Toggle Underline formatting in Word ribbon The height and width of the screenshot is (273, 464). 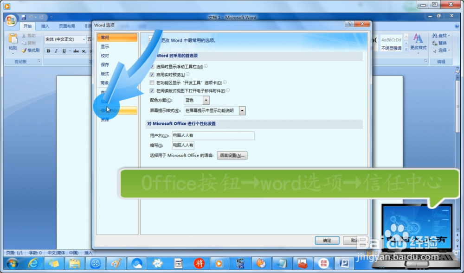[64, 51]
